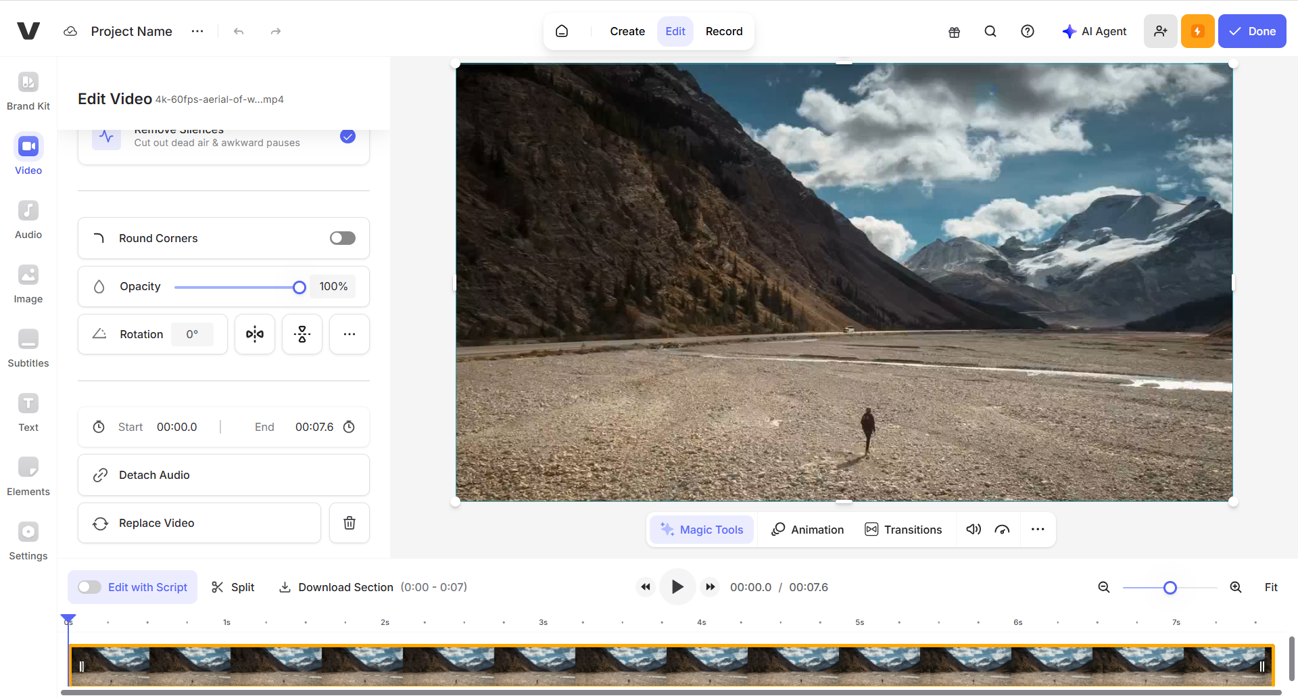1298x698 pixels.
Task: Open the Subtitles panel
Action: tap(28, 346)
